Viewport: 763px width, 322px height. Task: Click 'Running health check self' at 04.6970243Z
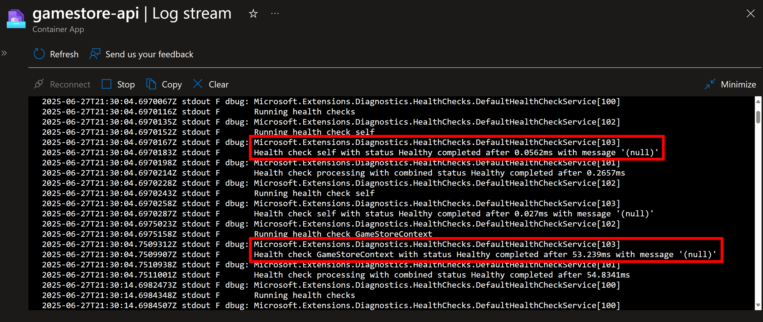(314, 193)
